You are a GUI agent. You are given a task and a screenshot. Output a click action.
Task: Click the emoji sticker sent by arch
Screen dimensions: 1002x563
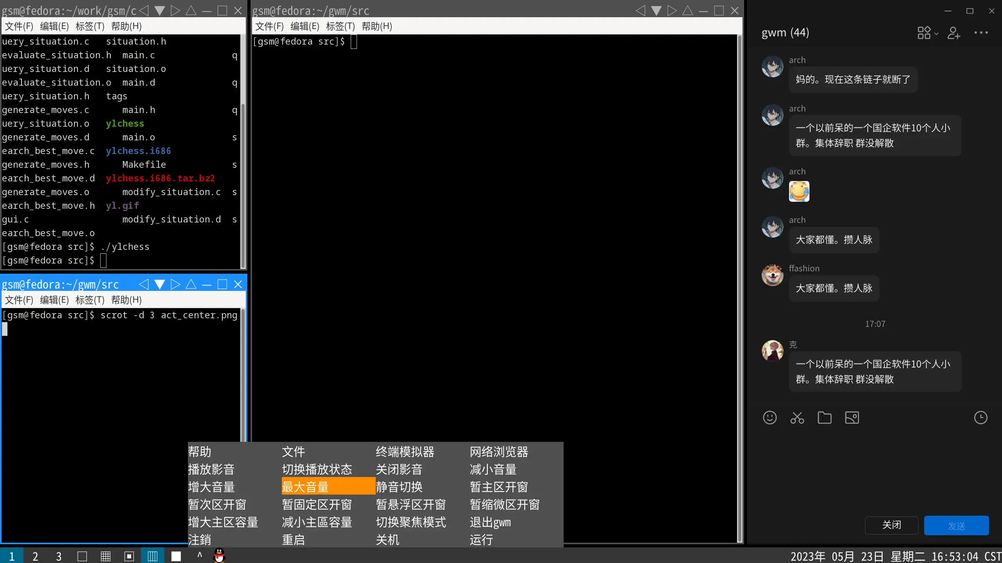coord(799,191)
